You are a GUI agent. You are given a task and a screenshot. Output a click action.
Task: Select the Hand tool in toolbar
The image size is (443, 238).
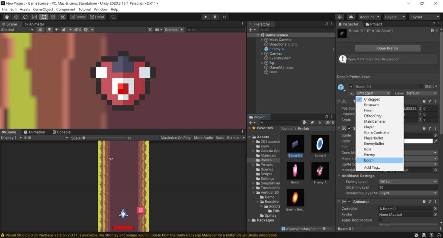pos(7,17)
